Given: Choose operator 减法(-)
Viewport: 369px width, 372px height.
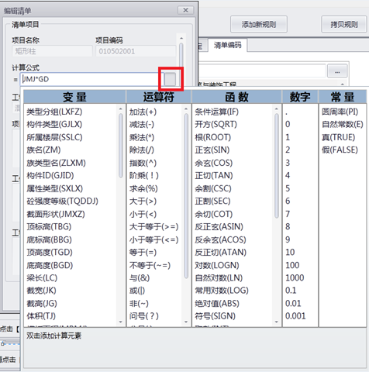Looking at the screenshot, I should [142, 125].
